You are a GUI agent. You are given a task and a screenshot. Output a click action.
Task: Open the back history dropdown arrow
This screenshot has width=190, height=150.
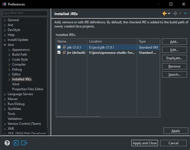point(169,14)
